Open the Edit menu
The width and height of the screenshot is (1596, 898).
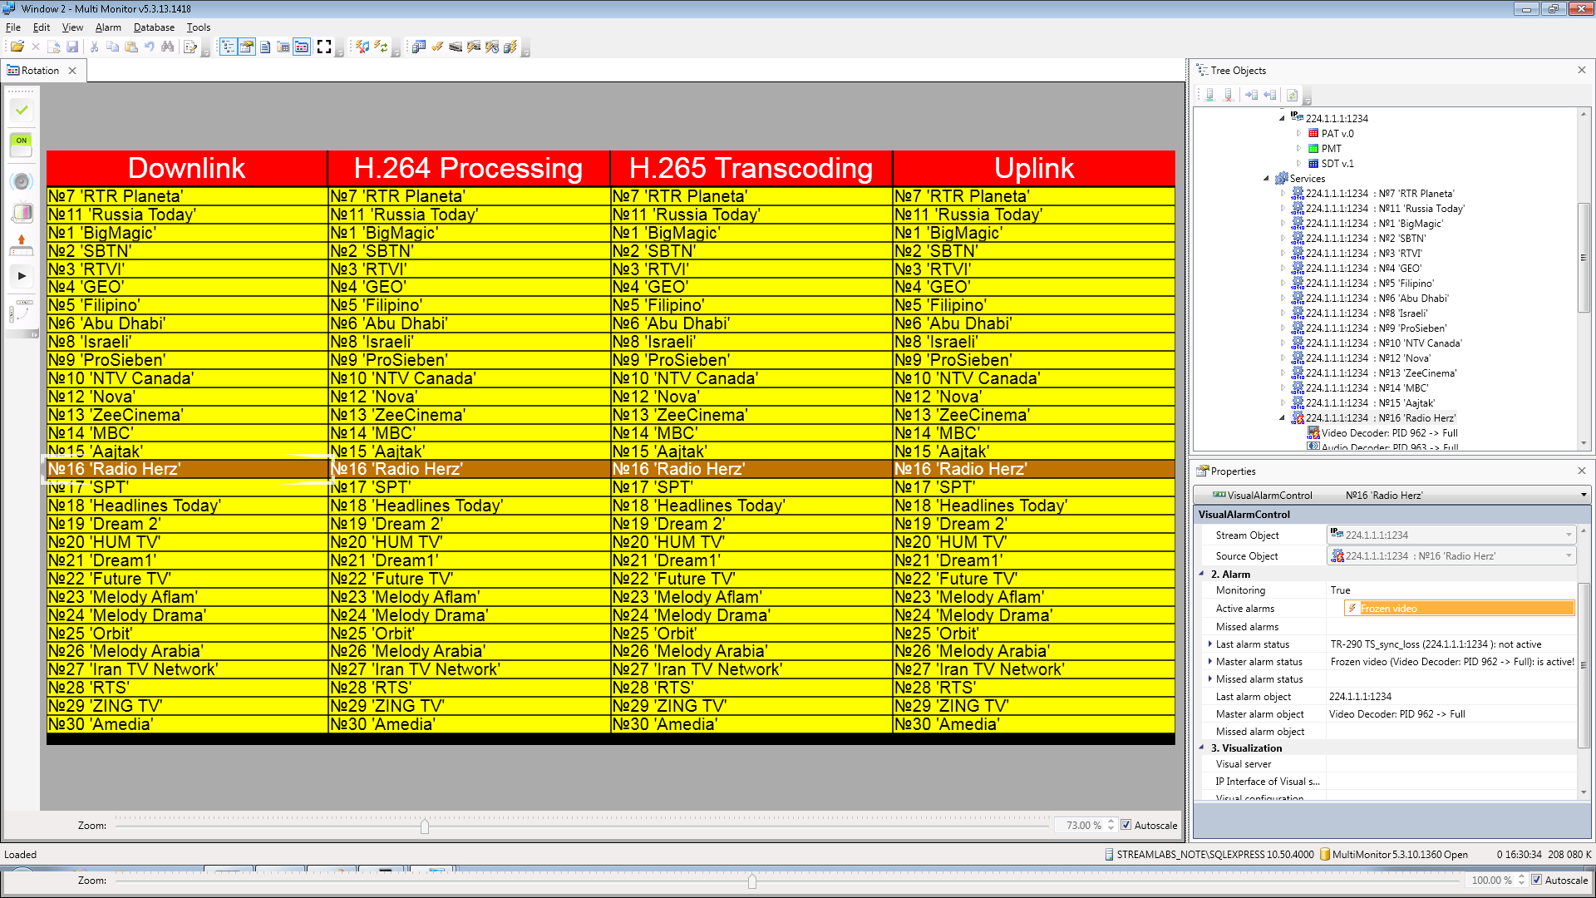coord(42,27)
